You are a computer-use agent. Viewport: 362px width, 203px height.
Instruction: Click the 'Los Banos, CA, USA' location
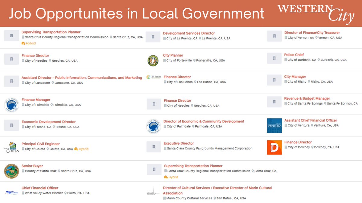[x=211, y=82]
